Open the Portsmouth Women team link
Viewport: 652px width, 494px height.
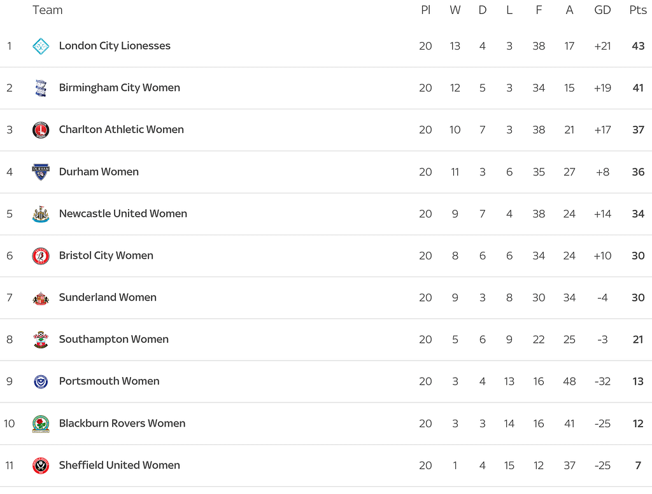point(109,381)
